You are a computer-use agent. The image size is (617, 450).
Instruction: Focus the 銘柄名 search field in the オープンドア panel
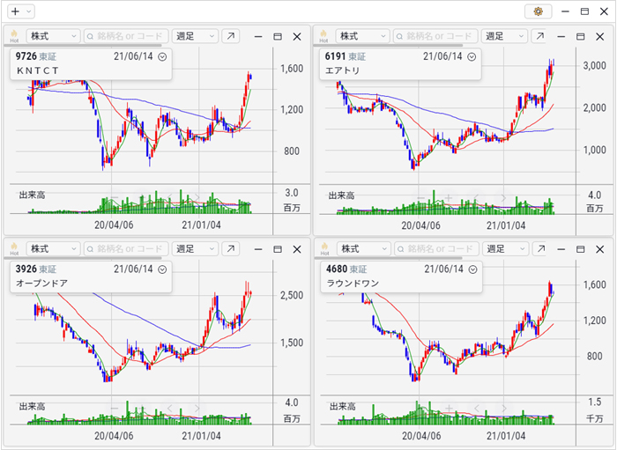(126, 249)
